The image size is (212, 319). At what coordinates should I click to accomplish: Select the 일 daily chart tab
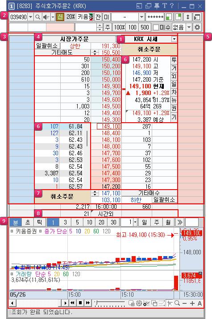[144, 222]
